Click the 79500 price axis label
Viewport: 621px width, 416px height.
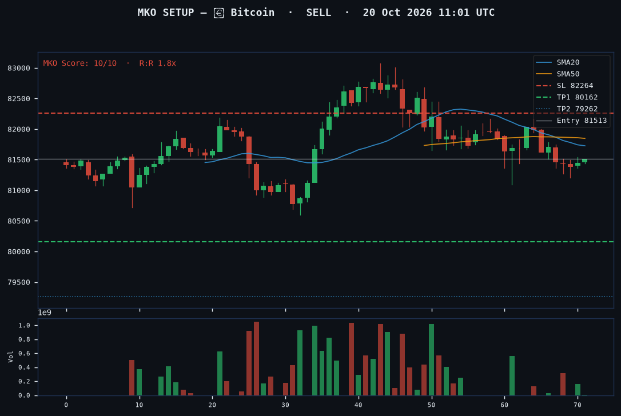pos(19,282)
